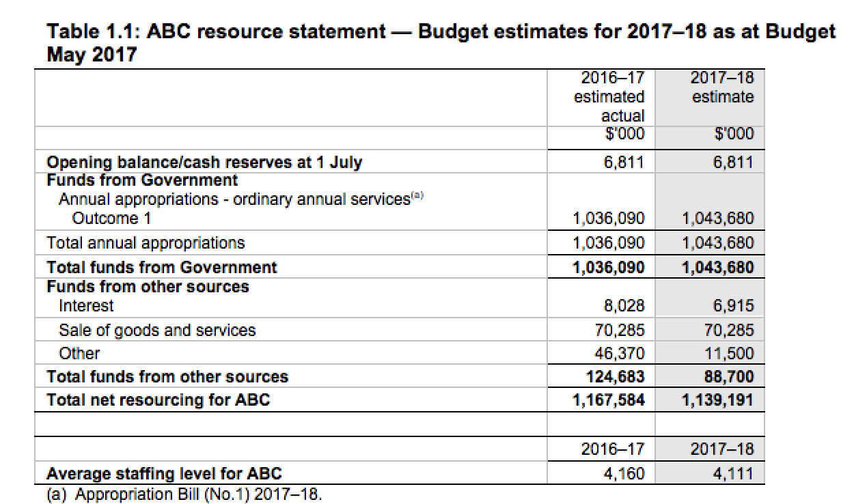
Task: Select the "Average staffing level for ABC" label
Action: click(x=163, y=473)
